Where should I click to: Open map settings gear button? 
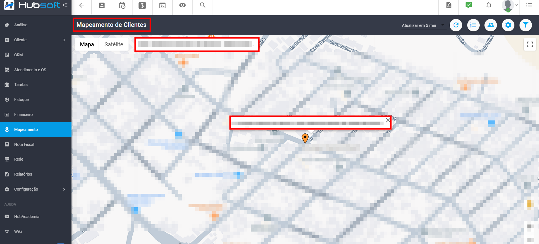508,25
